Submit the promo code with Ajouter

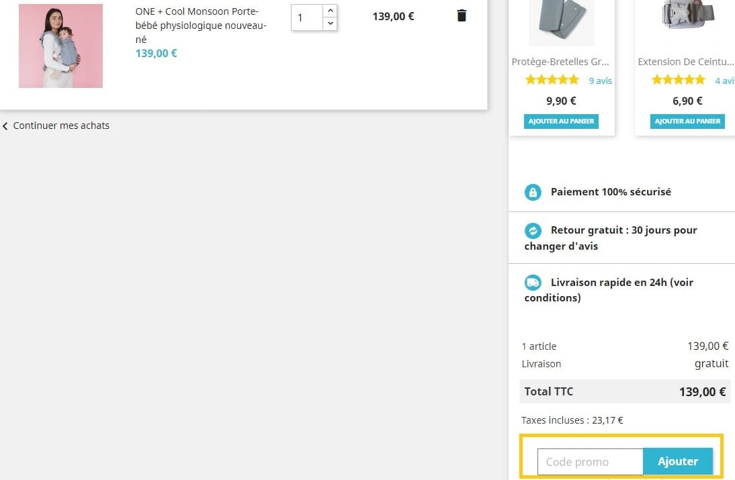click(x=677, y=461)
